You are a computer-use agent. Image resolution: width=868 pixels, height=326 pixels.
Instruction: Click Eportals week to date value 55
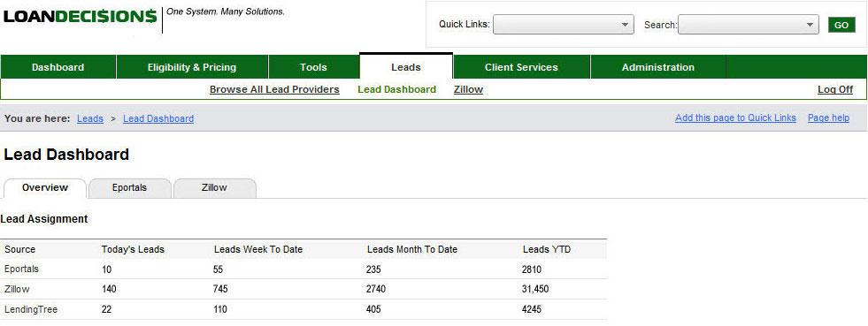pyautogui.click(x=219, y=269)
